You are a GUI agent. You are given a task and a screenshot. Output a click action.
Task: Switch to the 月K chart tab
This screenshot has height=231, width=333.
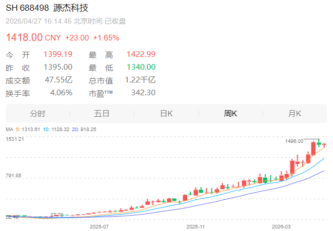click(x=295, y=114)
